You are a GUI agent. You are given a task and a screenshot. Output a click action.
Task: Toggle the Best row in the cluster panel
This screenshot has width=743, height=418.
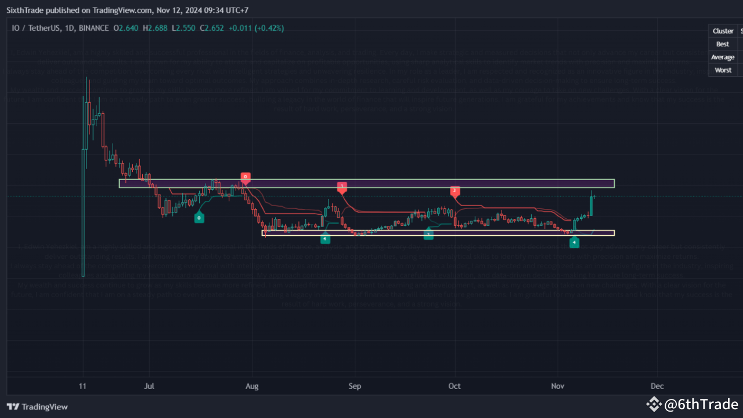[722, 44]
